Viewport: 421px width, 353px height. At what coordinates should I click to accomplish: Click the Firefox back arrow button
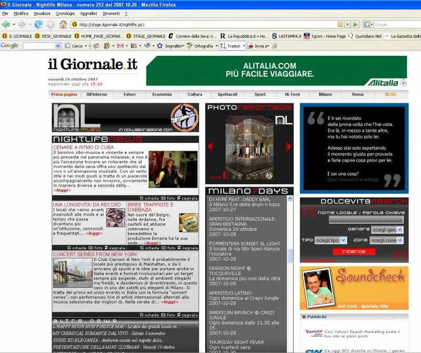tap(6, 24)
